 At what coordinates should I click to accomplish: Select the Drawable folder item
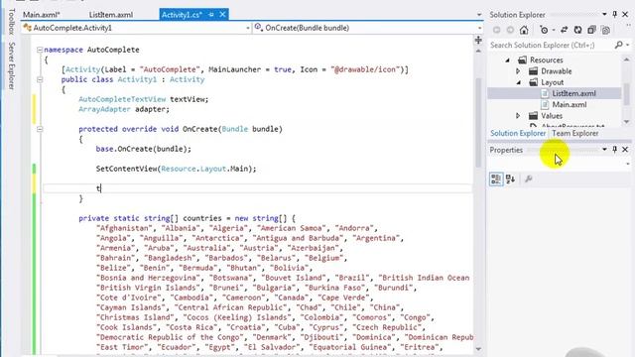[x=556, y=71]
